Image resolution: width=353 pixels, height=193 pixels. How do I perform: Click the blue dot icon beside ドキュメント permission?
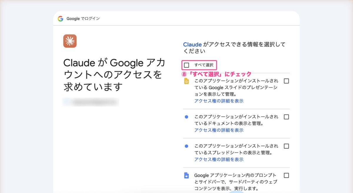[186, 117]
